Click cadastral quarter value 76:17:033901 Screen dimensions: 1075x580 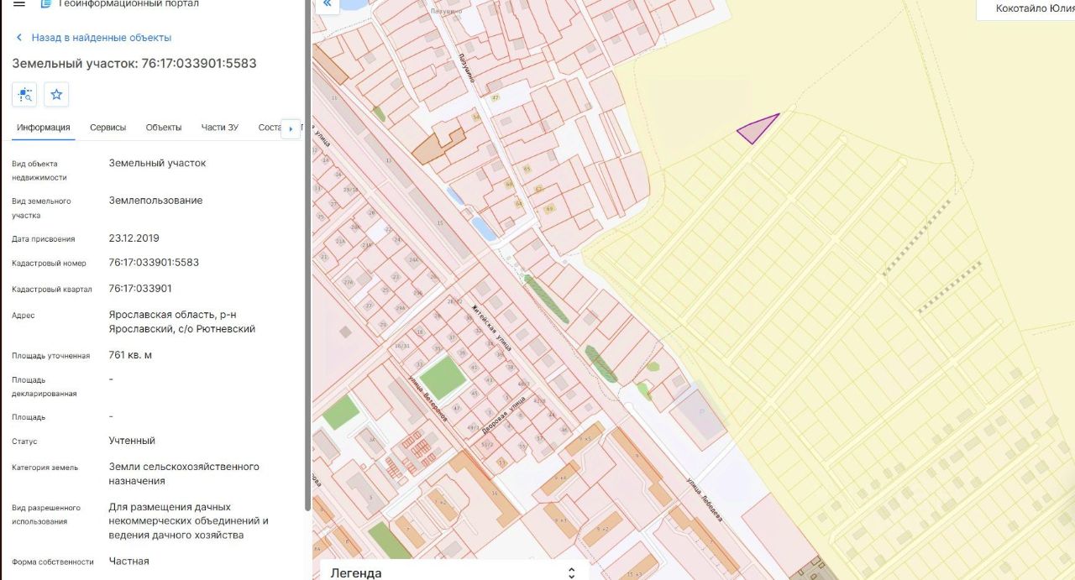[x=140, y=289]
